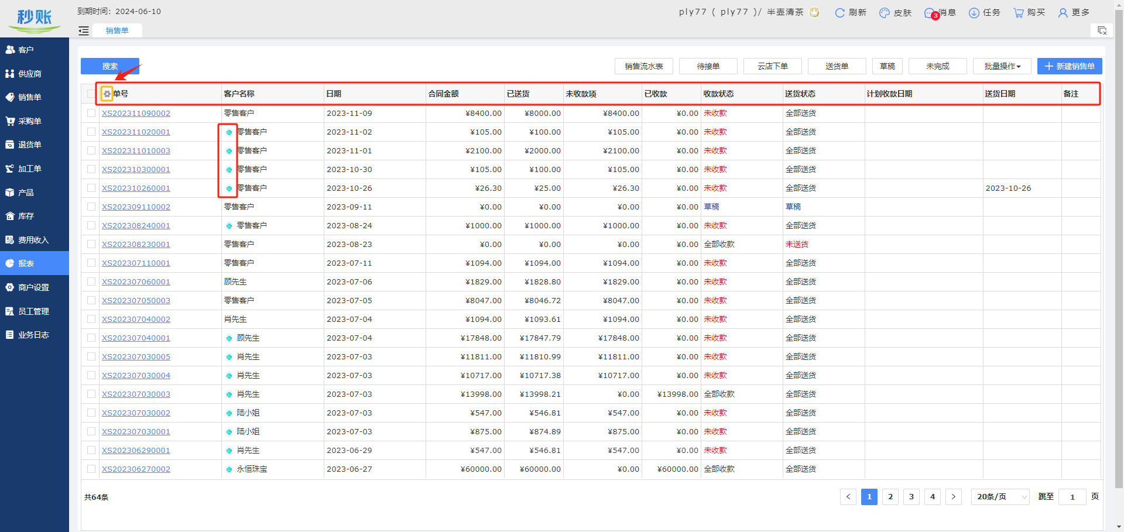
Task: Click the customer icon beside 永恒珠宝
Action: [229, 469]
